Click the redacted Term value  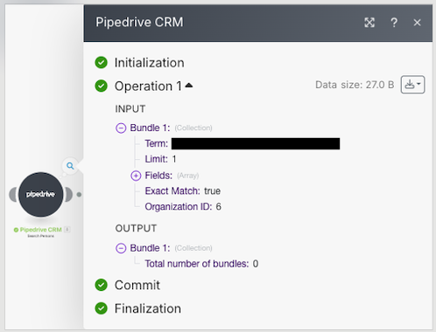coord(256,143)
